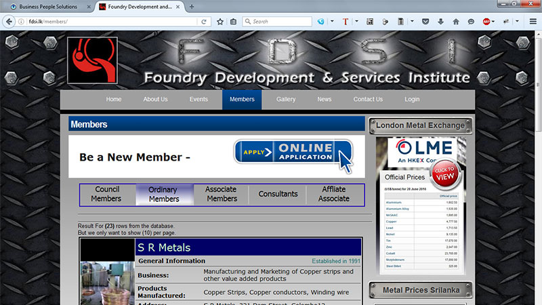This screenshot has height=305, width=542.
Task: Click the site info icon in address bar
Action: point(21,22)
